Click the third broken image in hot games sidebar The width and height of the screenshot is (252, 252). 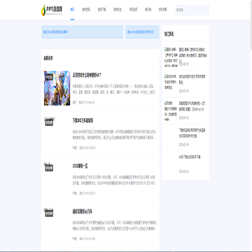tap(171, 111)
